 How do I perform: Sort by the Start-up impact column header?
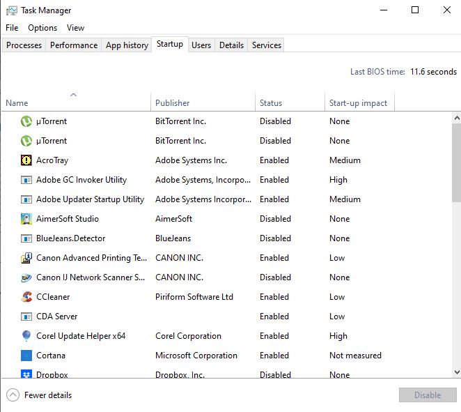[359, 103]
